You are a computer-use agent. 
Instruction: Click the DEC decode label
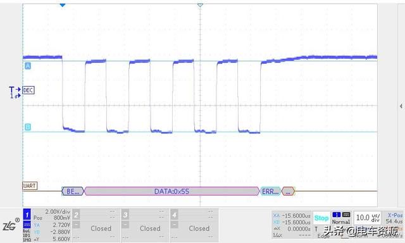(28, 90)
